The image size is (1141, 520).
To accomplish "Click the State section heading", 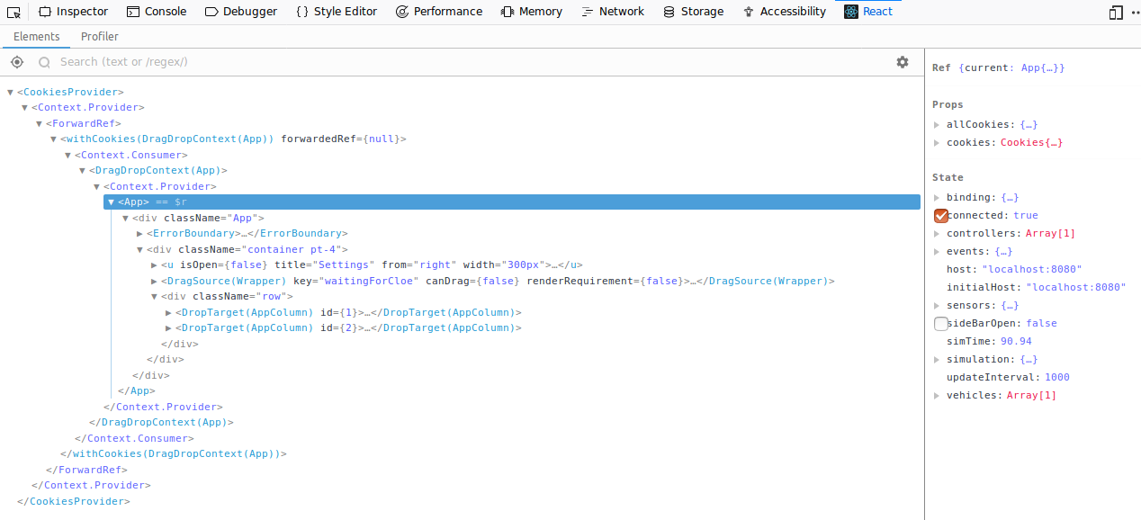I will [948, 178].
